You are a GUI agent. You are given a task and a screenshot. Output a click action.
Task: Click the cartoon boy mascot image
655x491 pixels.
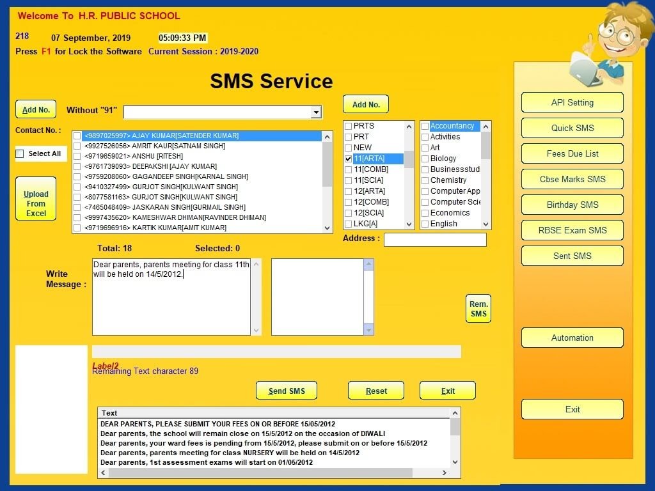point(611,44)
